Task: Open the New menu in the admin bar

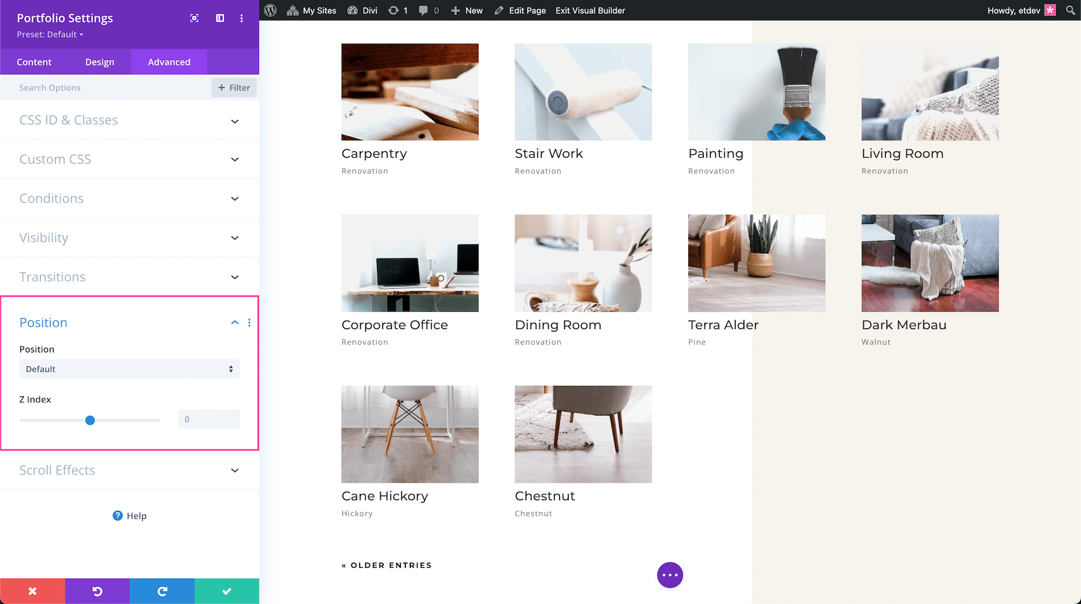Action: pyautogui.click(x=467, y=10)
